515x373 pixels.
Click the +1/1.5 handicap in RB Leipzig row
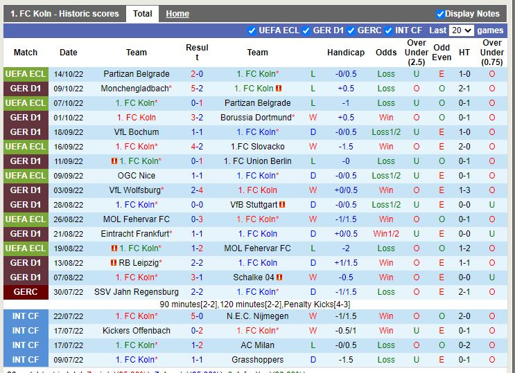point(346,263)
